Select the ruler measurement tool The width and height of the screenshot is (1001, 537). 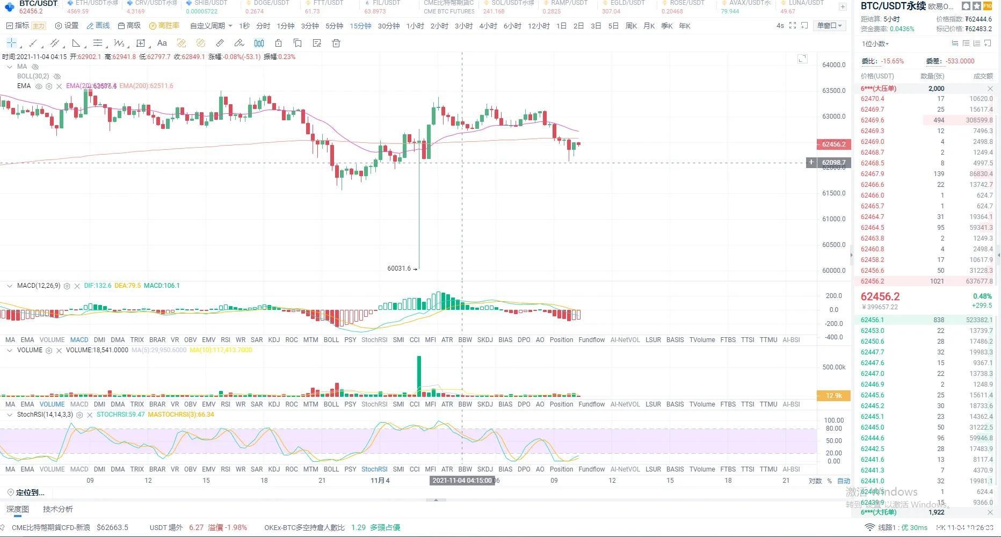220,43
